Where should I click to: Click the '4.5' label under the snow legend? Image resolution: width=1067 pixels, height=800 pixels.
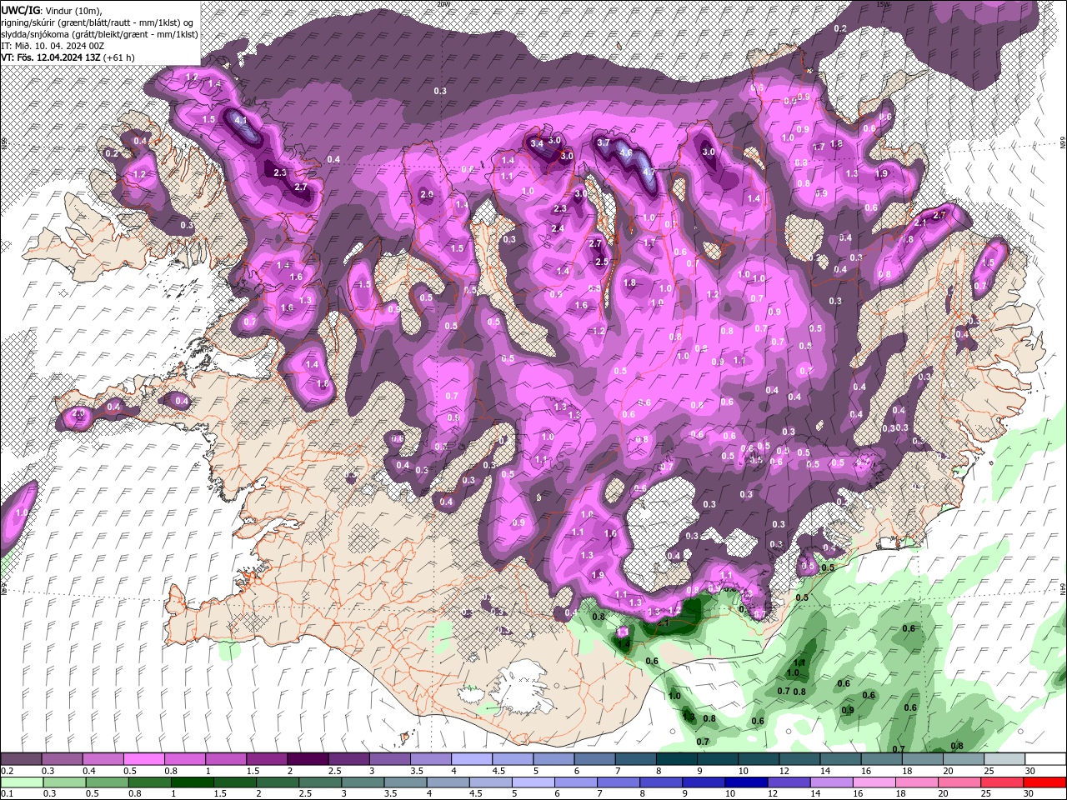pos(498,771)
